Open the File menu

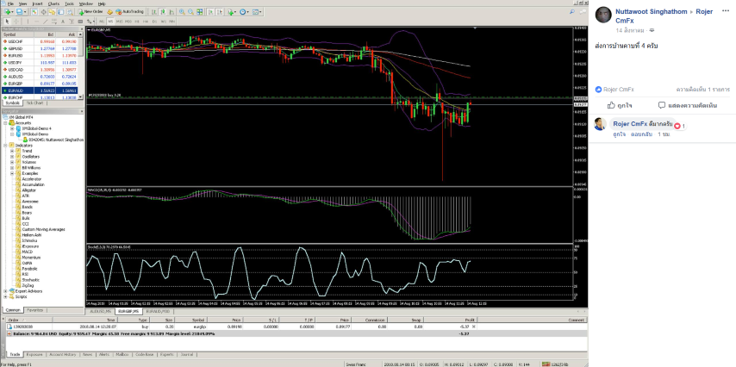[x=10, y=3]
